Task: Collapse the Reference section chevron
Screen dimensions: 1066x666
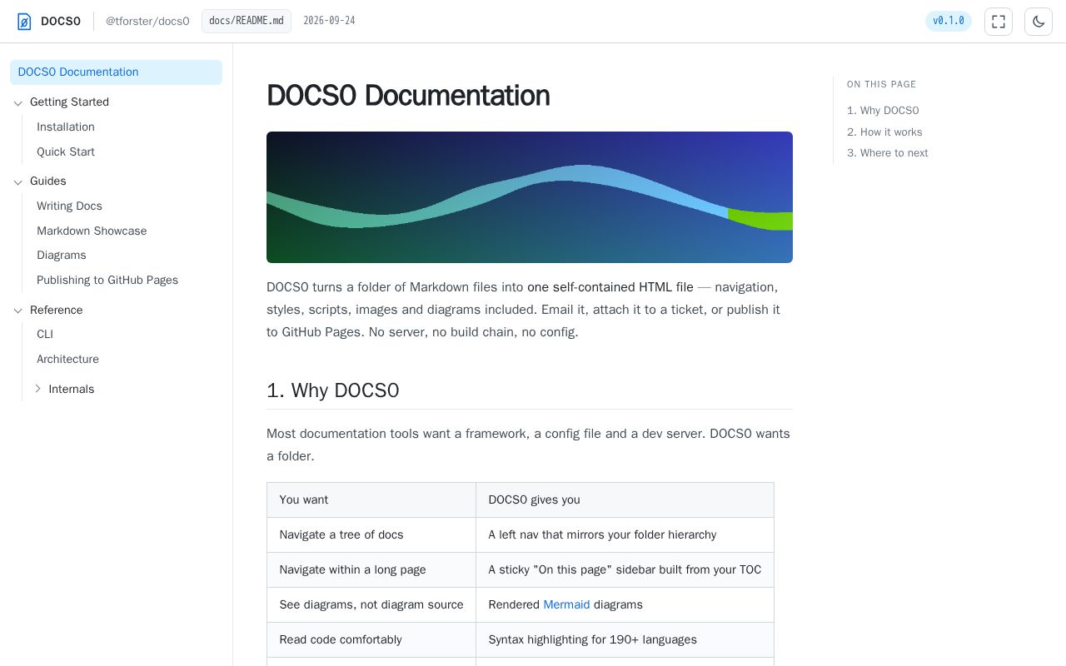Action: coord(17,311)
